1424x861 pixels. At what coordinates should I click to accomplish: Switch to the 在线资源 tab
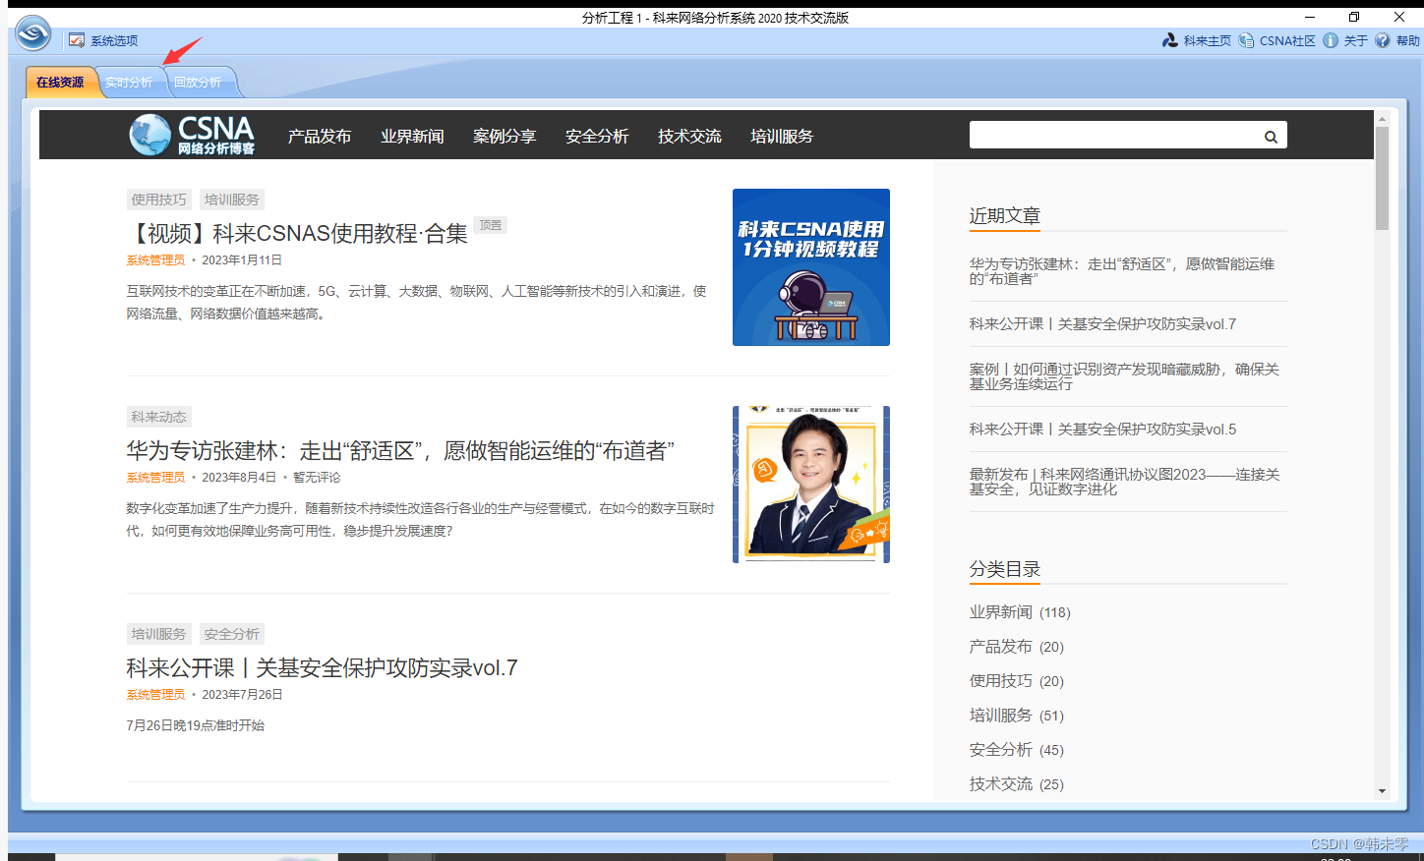tap(60, 83)
